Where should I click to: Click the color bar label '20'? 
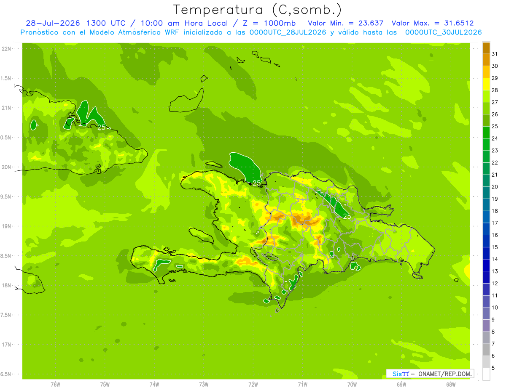coord(495,186)
